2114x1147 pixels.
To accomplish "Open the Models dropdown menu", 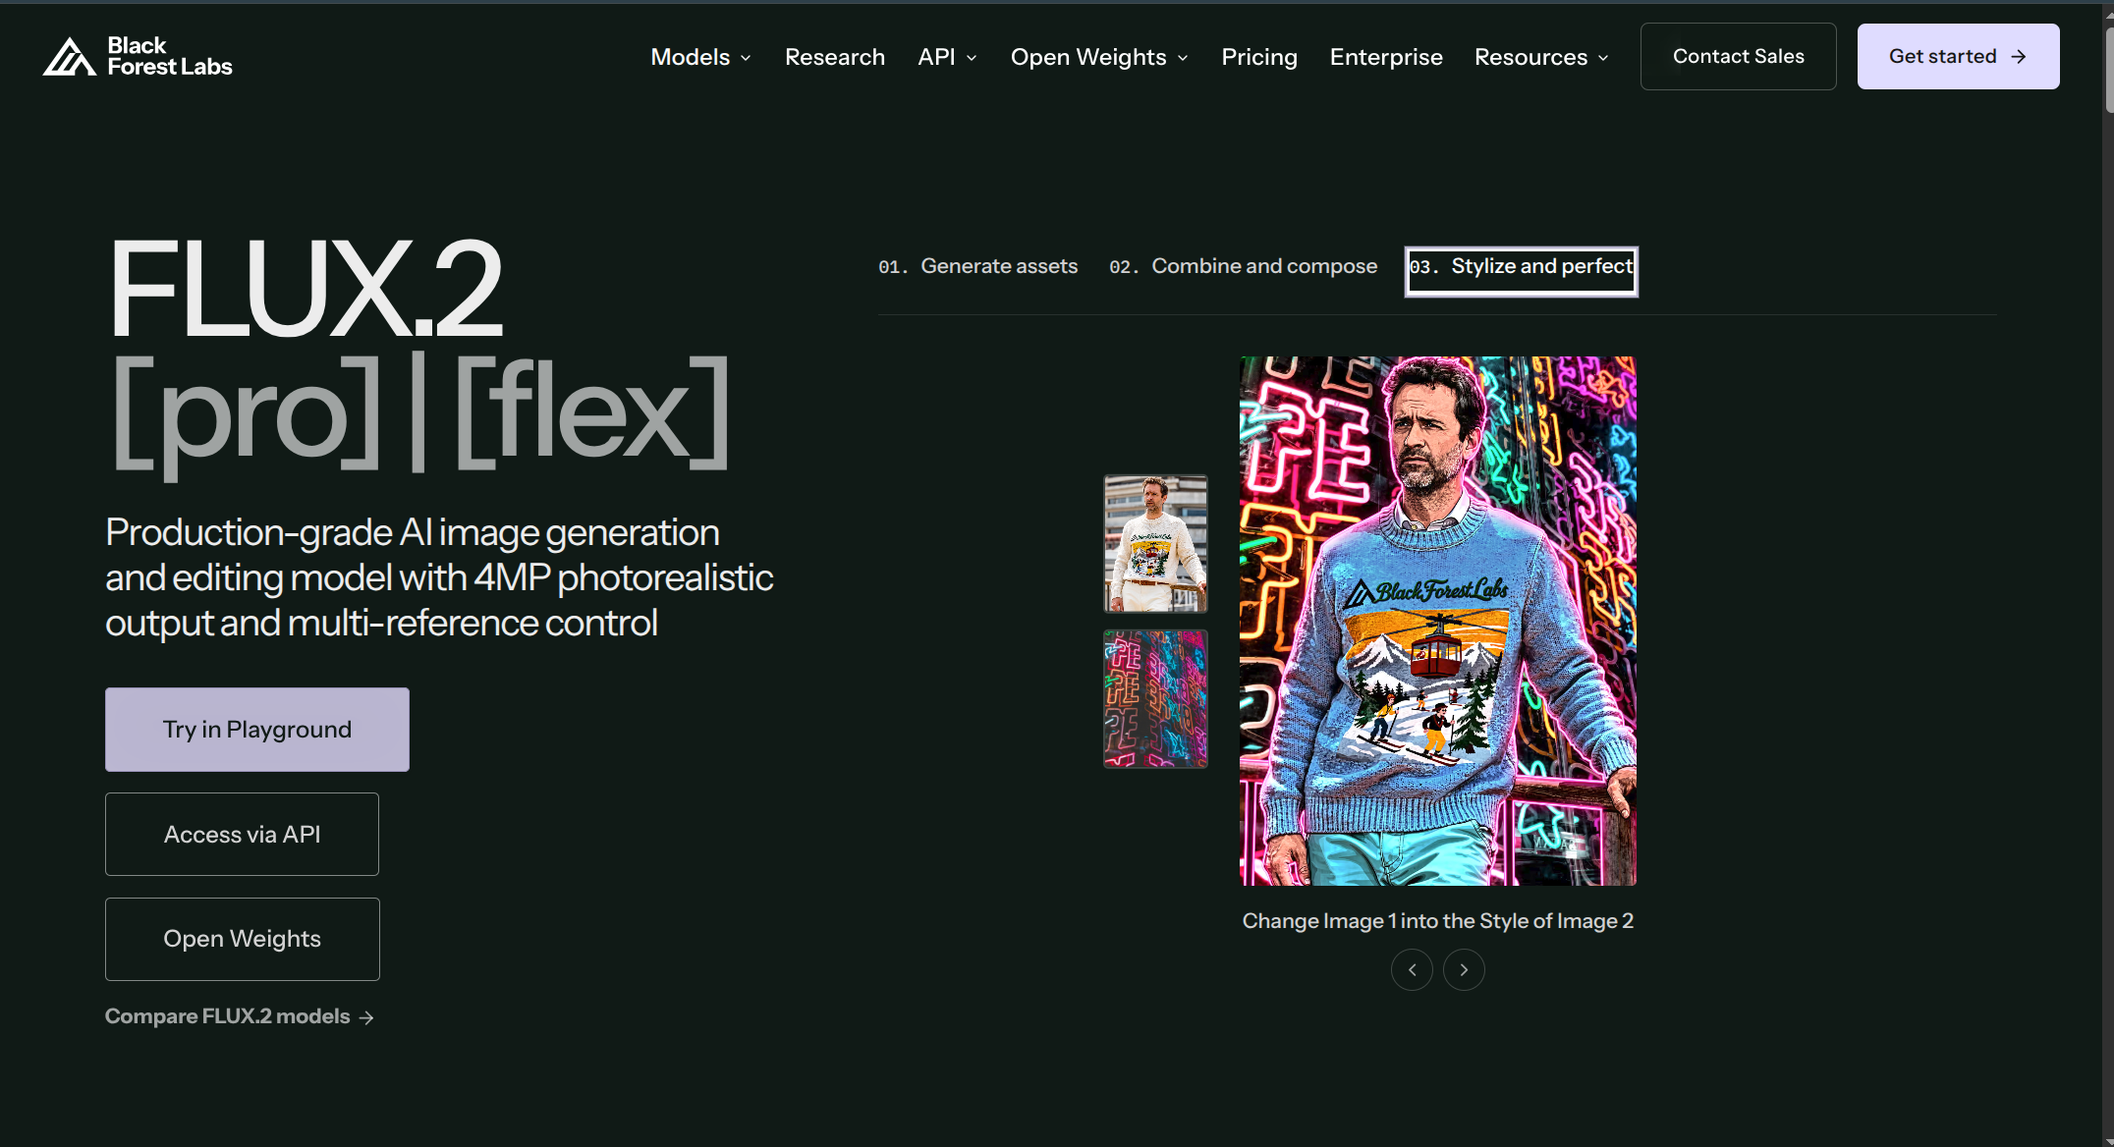I will point(700,57).
